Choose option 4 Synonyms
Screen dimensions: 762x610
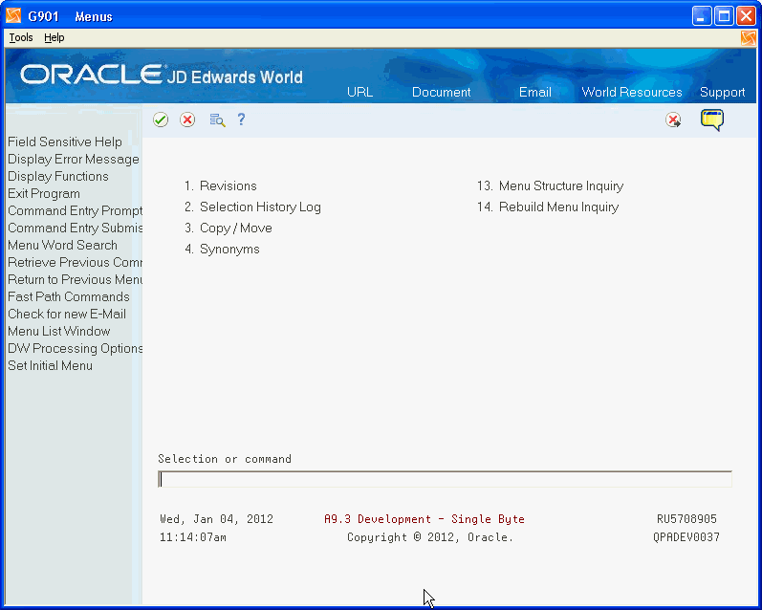coord(222,250)
